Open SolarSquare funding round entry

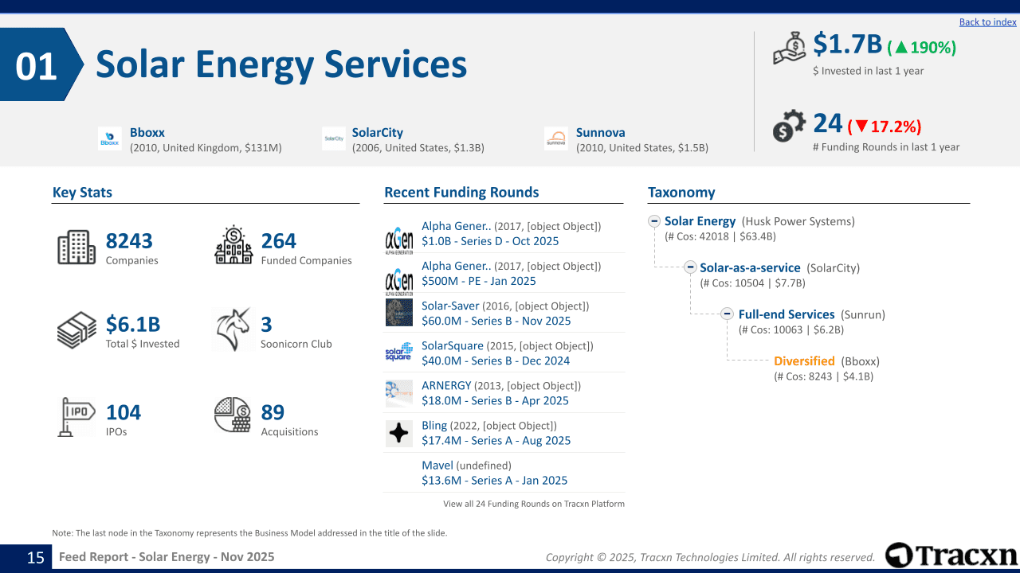point(452,346)
